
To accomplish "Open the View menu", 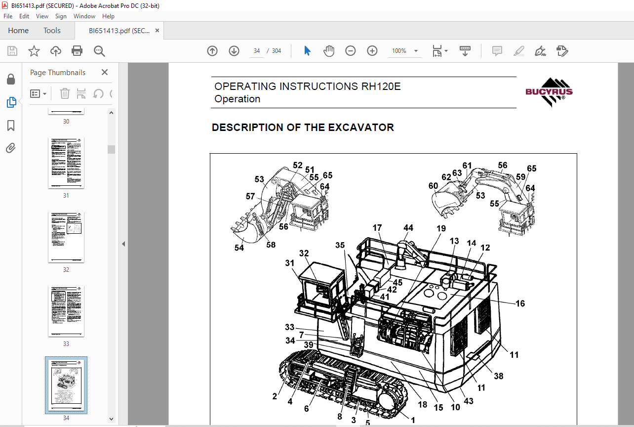I will (42, 16).
